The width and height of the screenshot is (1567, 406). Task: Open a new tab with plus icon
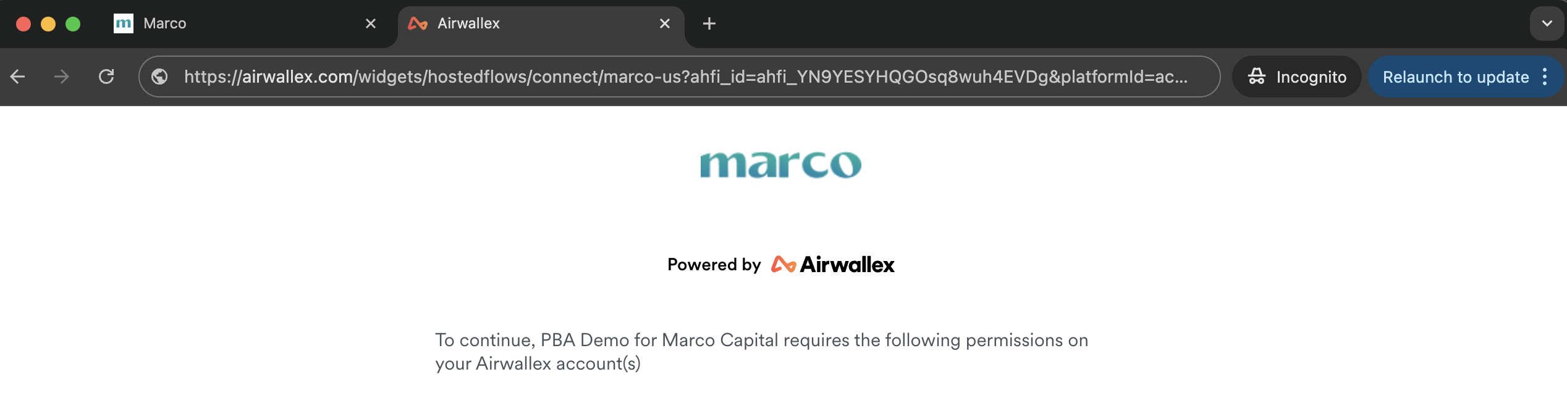(709, 23)
